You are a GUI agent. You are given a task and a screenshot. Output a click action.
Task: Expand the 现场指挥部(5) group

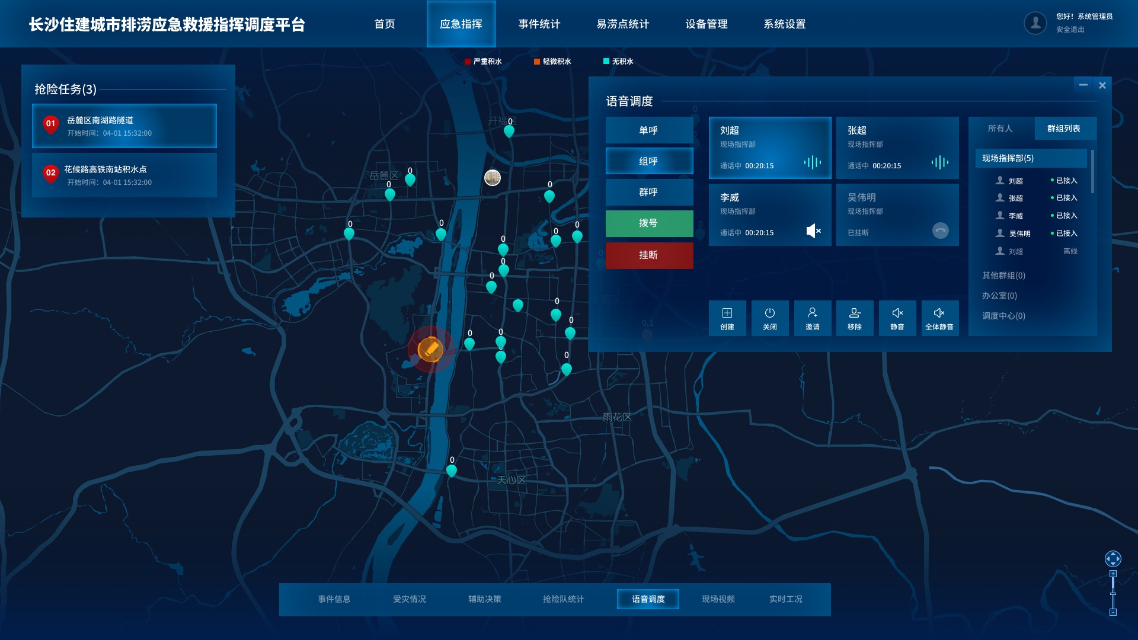1031,158
